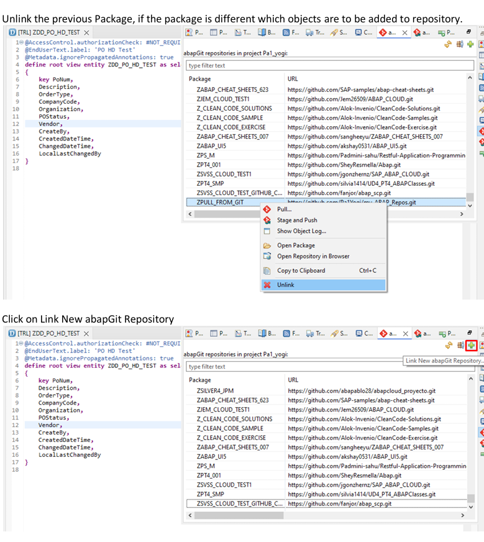Close the ZDD_PO_HD_TEST editor tab in lower screenshot
The image size is (484, 542).
click(86, 334)
